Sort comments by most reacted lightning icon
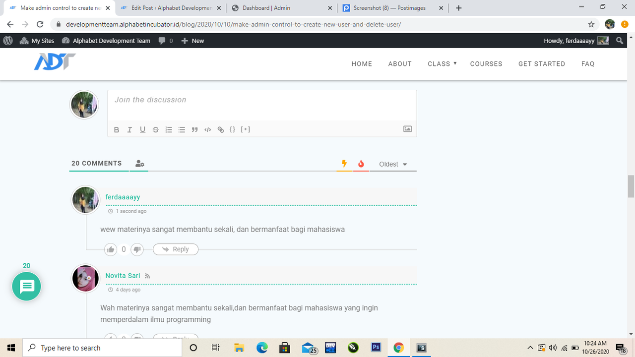This screenshot has height=357, width=635. [344, 164]
